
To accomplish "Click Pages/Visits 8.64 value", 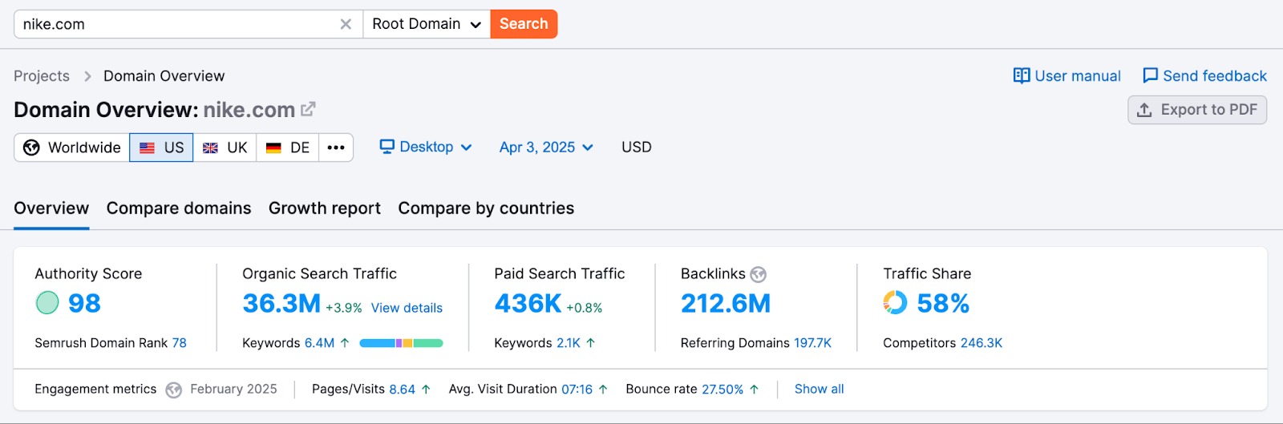I will [x=402, y=390].
